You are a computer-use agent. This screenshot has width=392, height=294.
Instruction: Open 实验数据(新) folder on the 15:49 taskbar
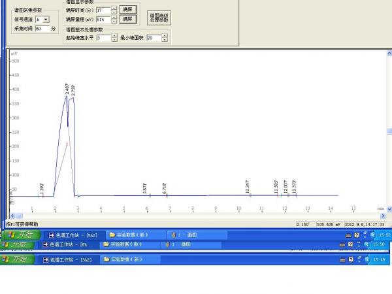[x=130, y=259]
